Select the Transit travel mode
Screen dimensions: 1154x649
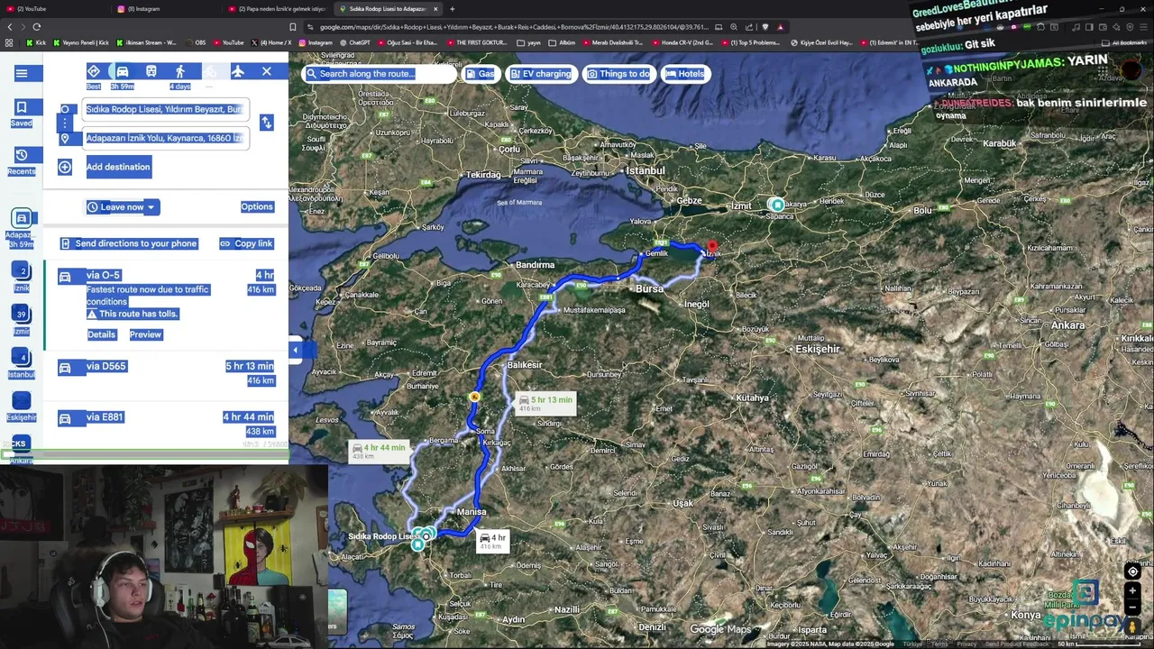pos(151,71)
